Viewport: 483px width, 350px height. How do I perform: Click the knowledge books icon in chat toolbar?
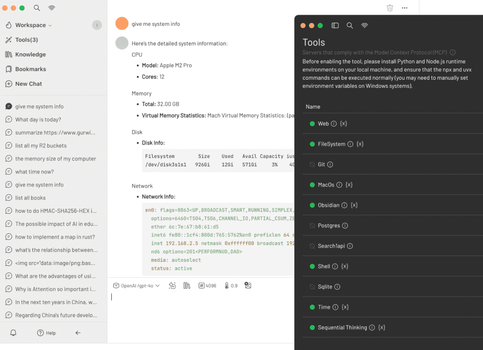click(187, 286)
